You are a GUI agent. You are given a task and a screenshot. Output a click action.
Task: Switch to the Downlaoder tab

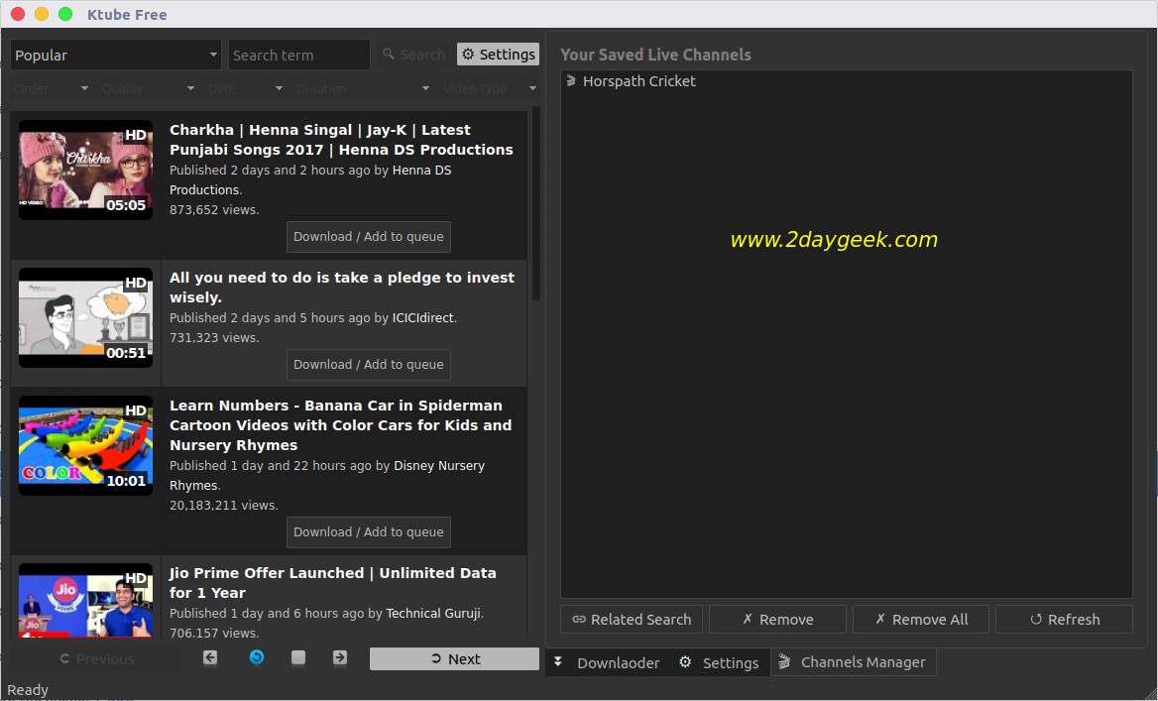point(607,662)
